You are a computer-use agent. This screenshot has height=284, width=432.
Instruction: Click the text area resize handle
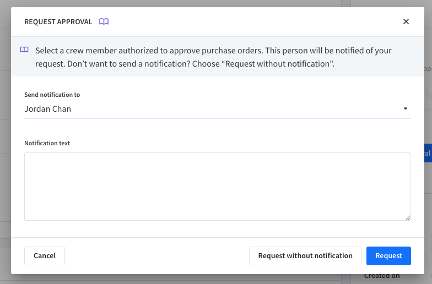[408, 217]
